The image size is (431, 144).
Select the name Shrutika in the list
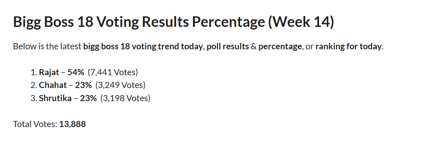coord(55,98)
